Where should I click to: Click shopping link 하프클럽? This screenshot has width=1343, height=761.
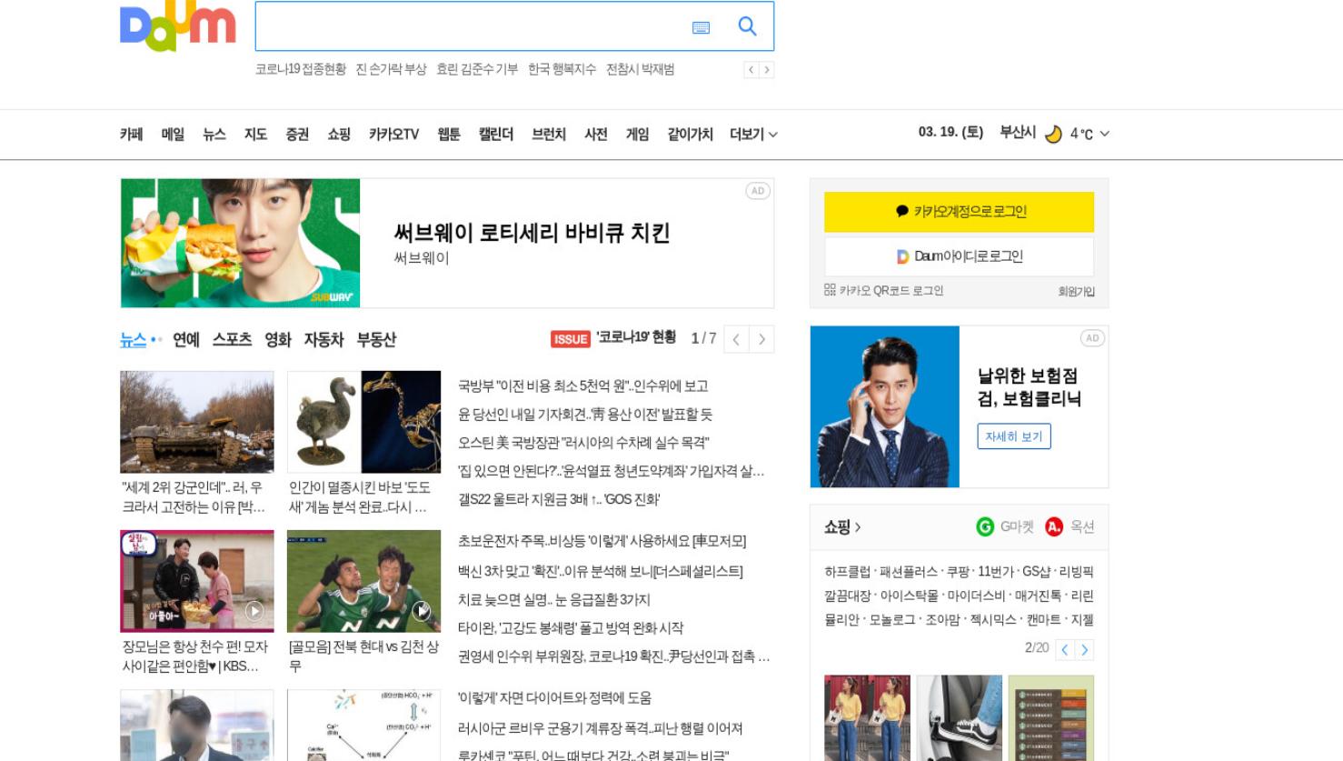pyautogui.click(x=847, y=572)
